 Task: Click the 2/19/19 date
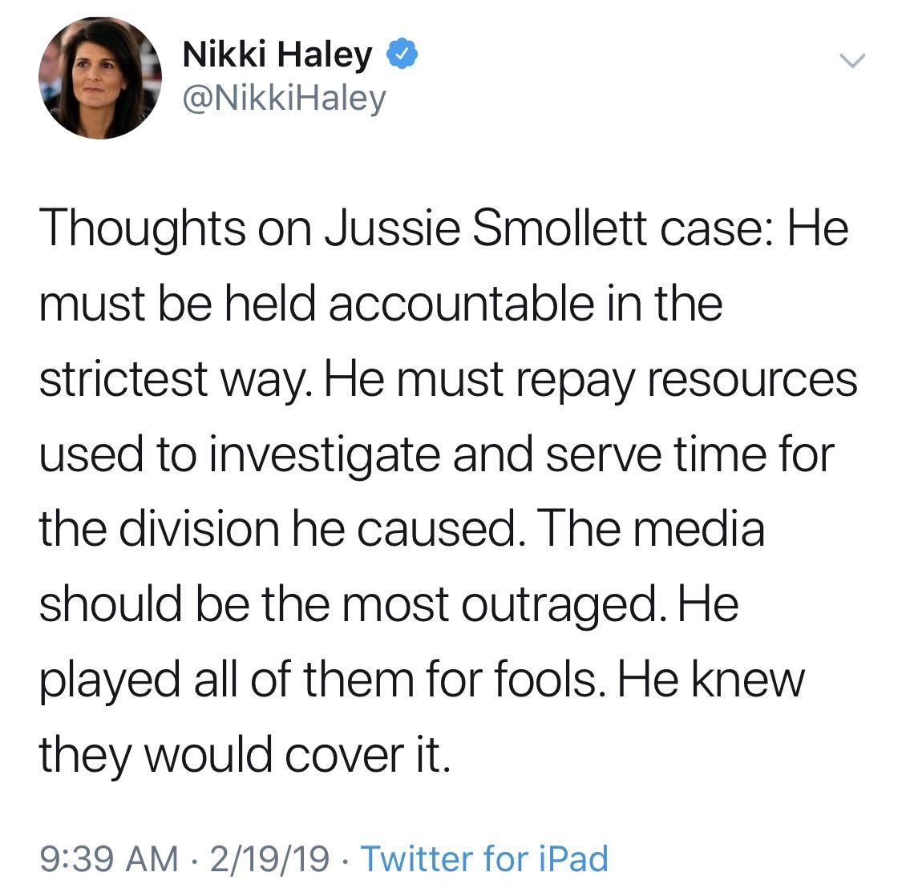click(269, 858)
